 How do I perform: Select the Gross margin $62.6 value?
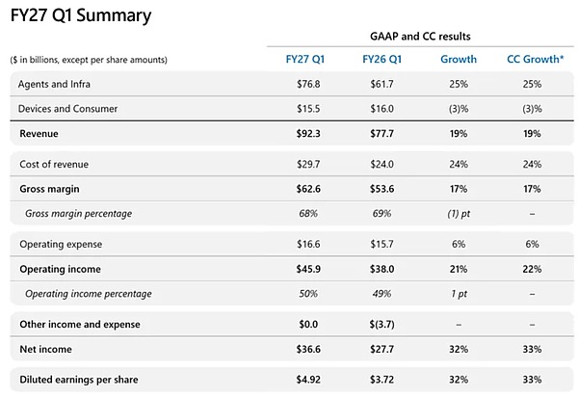[308, 189]
